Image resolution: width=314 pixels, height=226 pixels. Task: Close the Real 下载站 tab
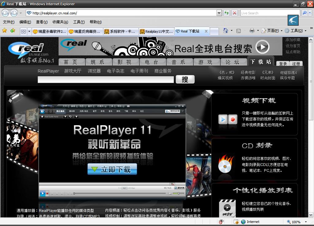click(206, 31)
